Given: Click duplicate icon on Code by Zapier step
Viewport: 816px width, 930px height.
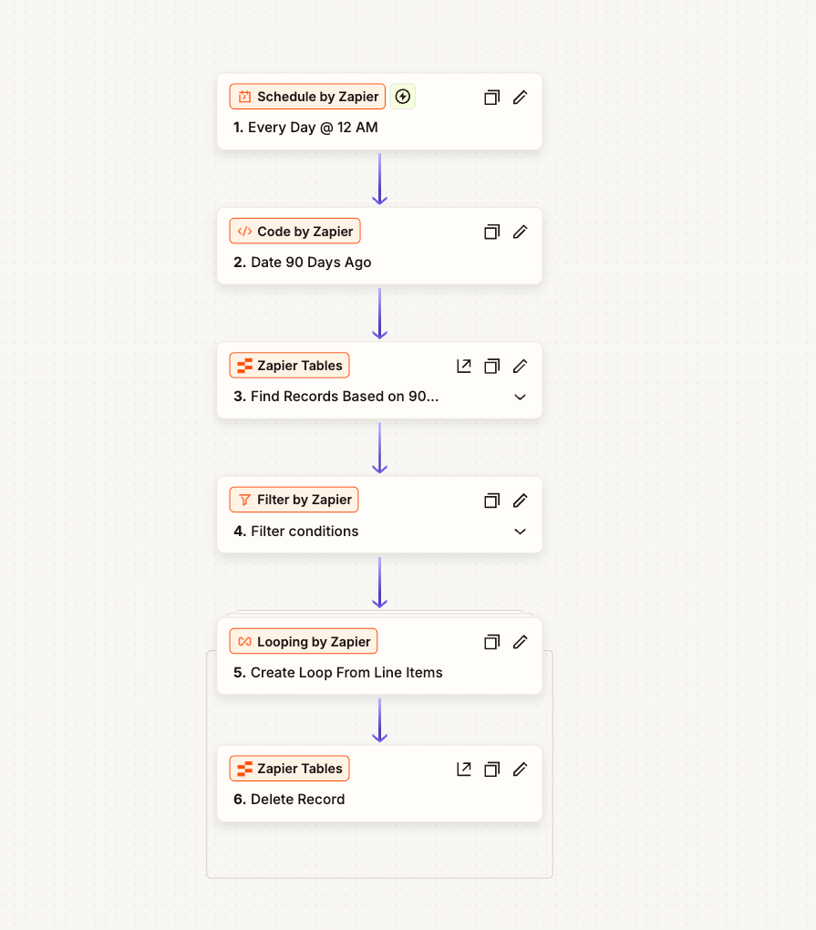Looking at the screenshot, I should [x=491, y=232].
